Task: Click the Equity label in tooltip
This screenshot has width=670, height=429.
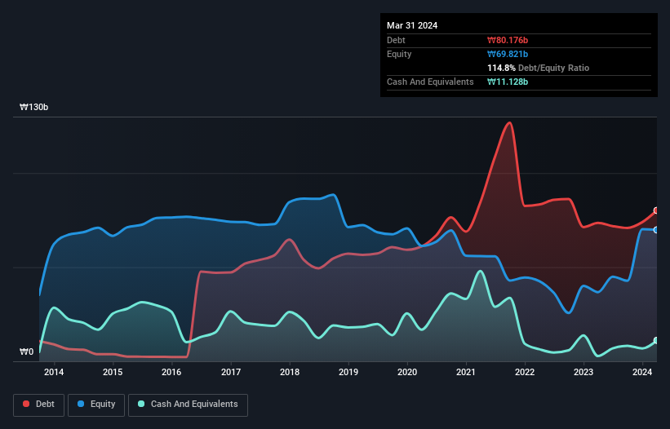Action: click(399, 54)
